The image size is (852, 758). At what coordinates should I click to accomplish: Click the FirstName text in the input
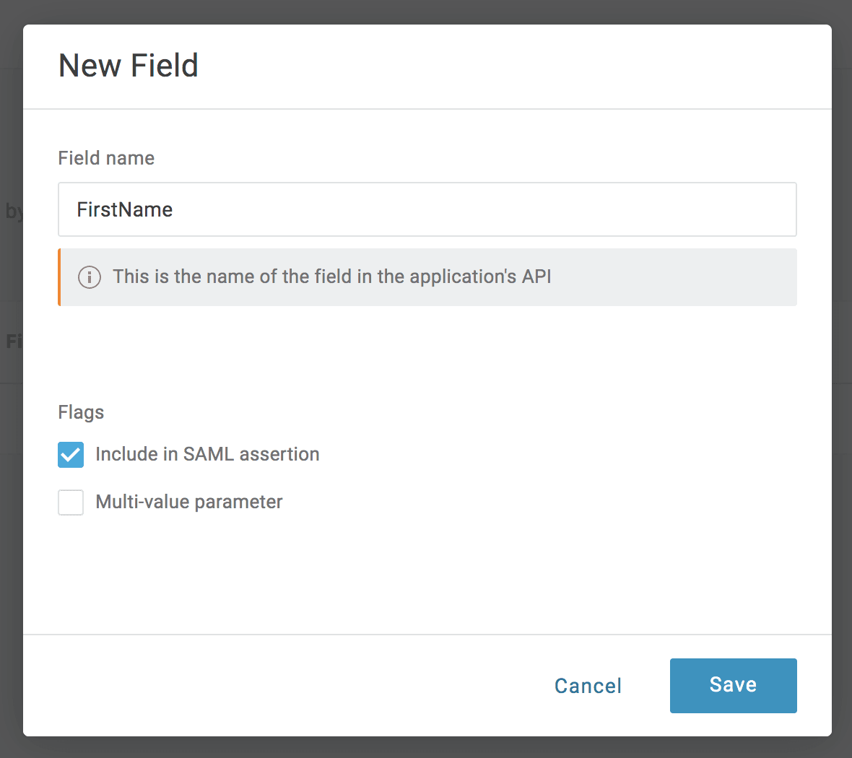125,210
